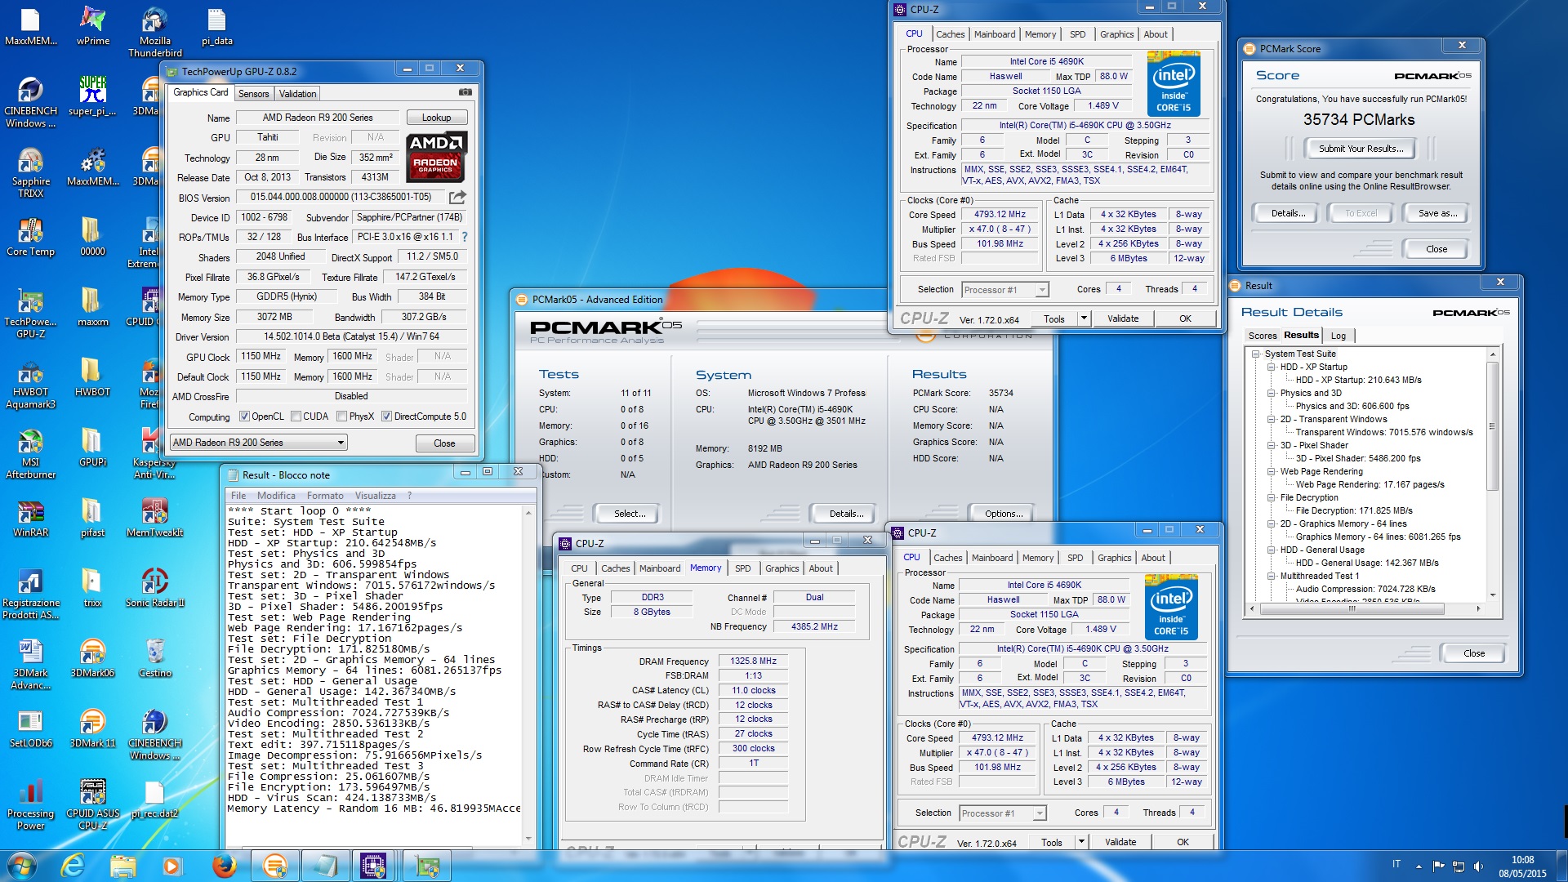1568x882 pixels.
Task: Open WinRAR desktop shortcut
Action: point(31,519)
